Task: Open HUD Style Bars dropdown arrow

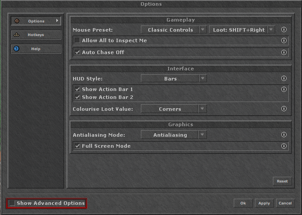Action: tap(203, 78)
